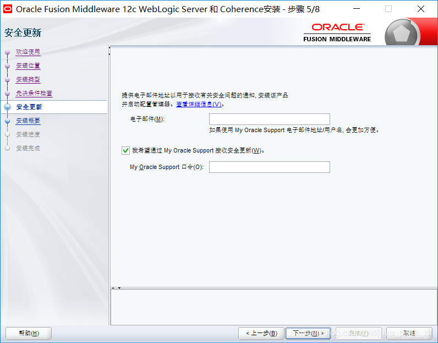Click the 下一步(N) next button
Viewport: 438px width, 343px height.
[308, 333]
